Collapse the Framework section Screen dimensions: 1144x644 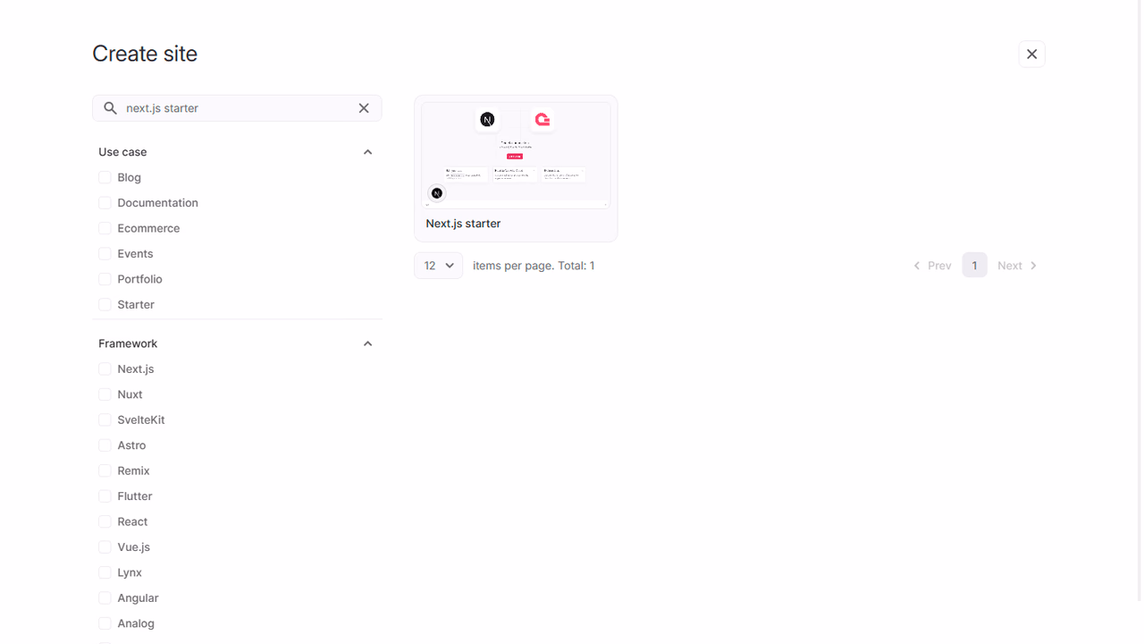click(x=367, y=343)
